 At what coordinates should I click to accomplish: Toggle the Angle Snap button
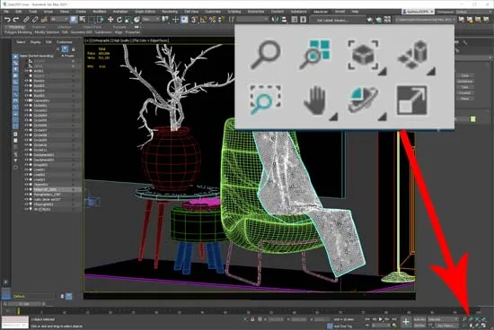point(203,20)
